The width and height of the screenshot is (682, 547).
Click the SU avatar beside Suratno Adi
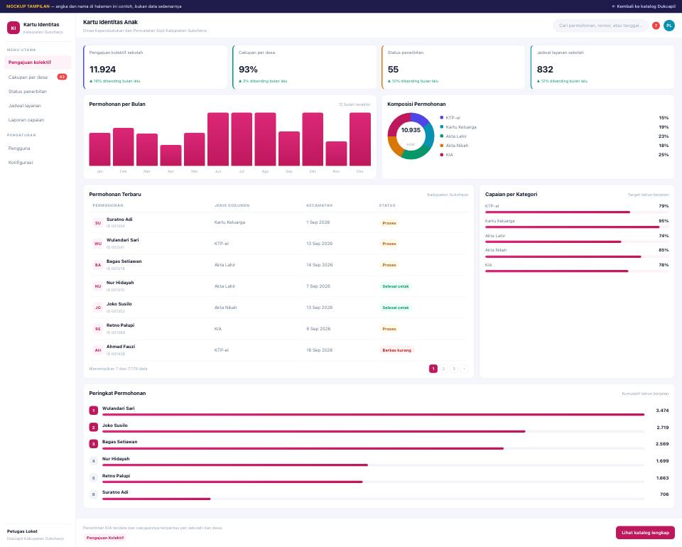(98, 223)
